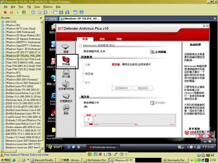Viewport: 218px width, 163px height.
Task: Switch to the 隔離 tab in BitDefender
Action: point(119,39)
